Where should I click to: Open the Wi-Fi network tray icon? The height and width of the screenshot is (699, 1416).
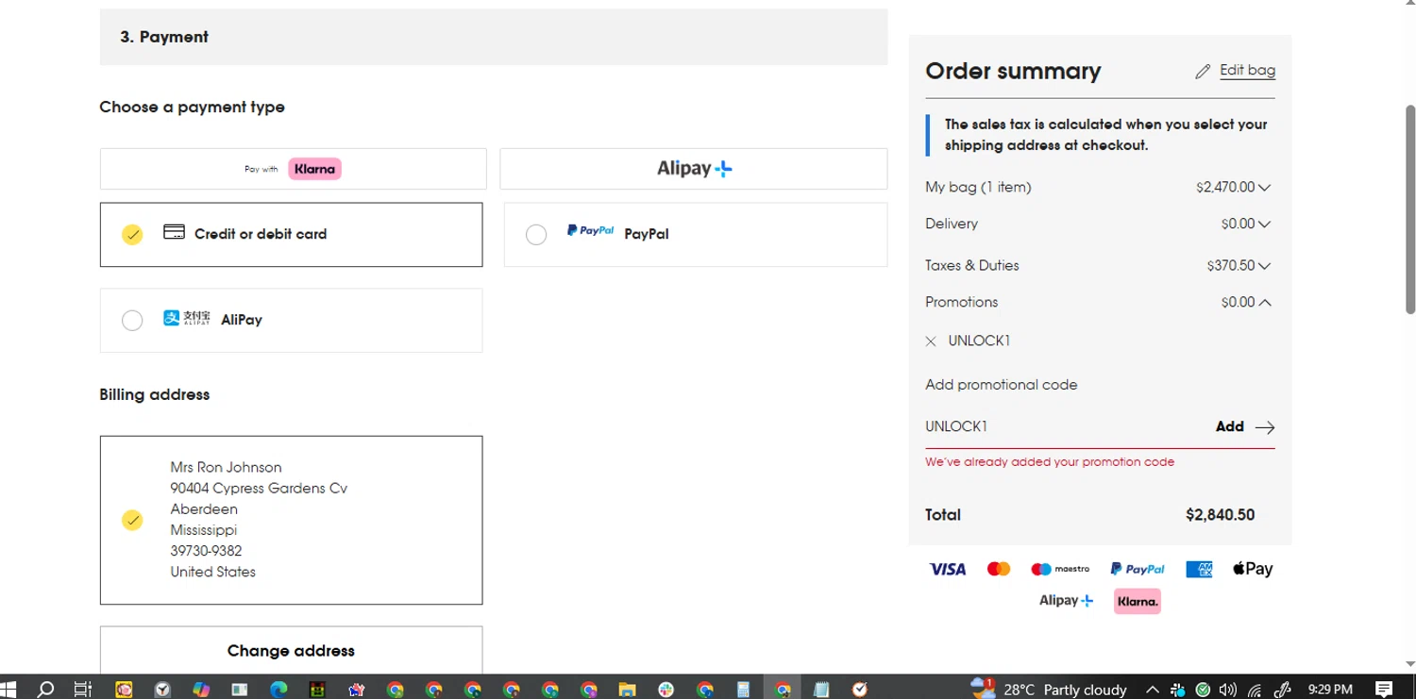click(1255, 690)
